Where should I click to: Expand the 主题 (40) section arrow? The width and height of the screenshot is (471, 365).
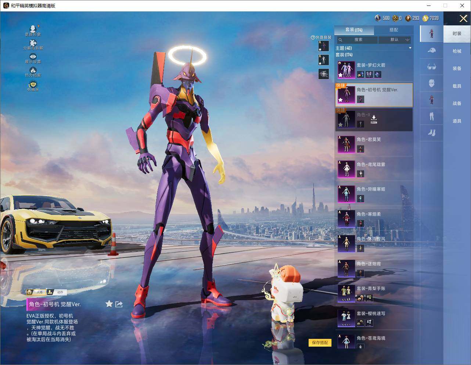click(410, 48)
